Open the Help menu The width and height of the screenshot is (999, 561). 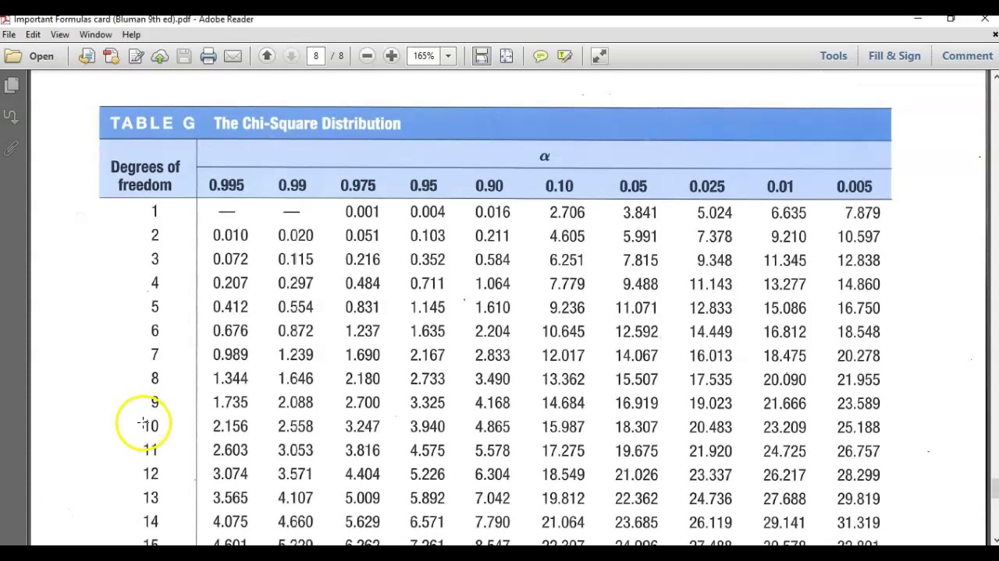(x=131, y=34)
